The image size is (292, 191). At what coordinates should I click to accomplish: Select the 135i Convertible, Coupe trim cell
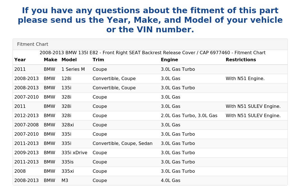pyautogui.click(x=114, y=88)
